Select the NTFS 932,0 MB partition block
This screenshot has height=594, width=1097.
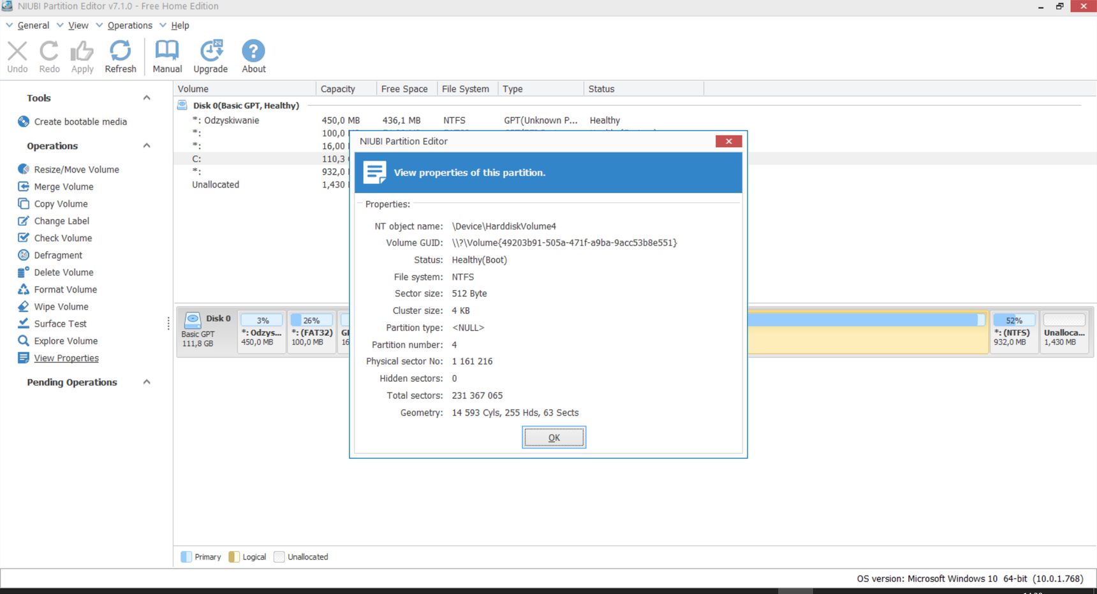(1013, 331)
